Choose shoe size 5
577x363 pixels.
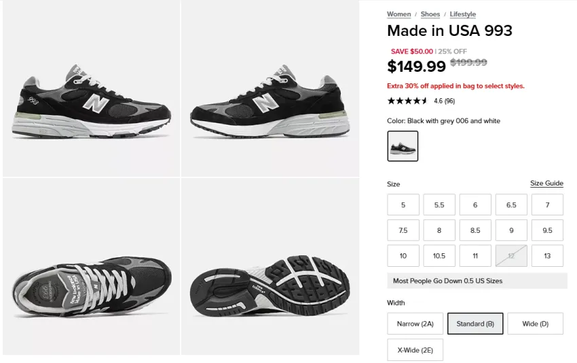[x=403, y=205]
